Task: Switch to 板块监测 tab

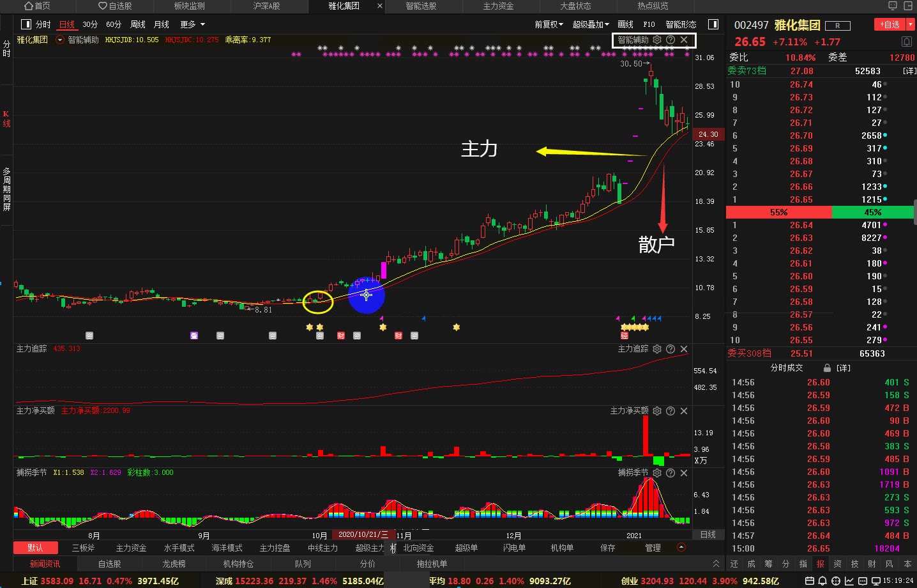Action: coord(190,6)
